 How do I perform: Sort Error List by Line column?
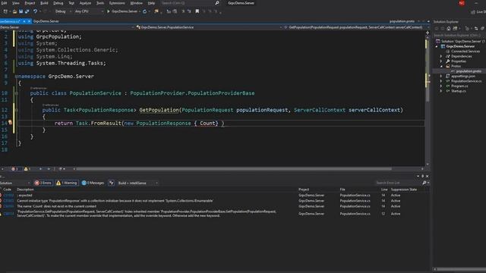(384, 190)
